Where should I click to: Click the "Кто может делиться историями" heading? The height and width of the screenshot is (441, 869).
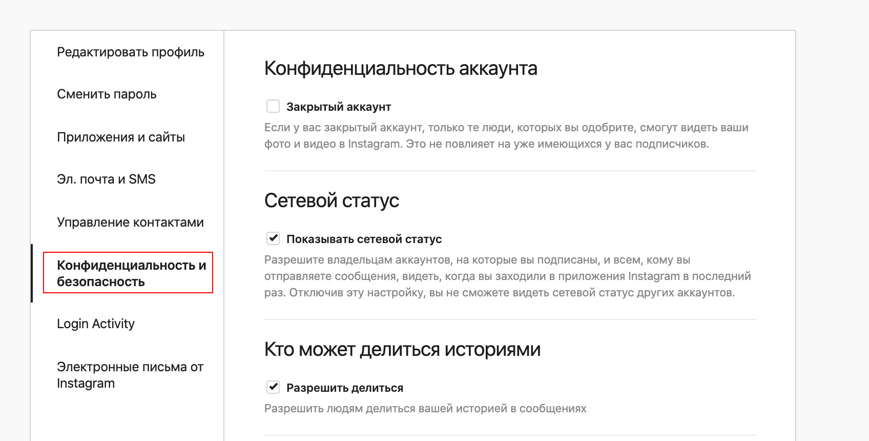pos(402,350)
